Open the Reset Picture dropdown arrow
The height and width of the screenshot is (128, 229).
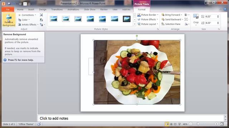(44, 25)
